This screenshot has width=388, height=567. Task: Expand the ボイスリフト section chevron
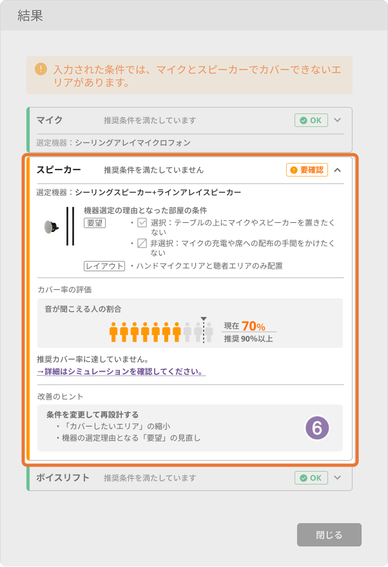tap(337, 477)
